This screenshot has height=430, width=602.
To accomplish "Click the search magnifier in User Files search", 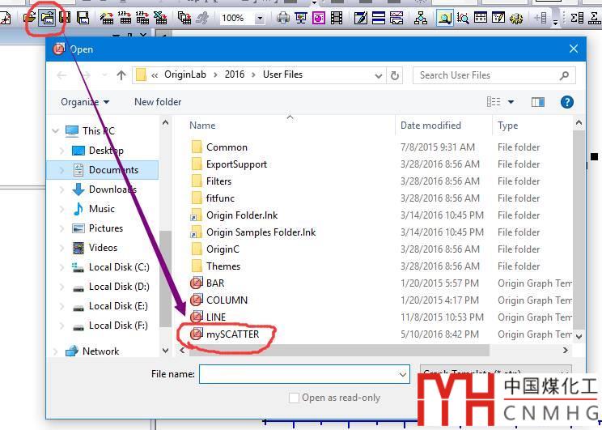I will pos(564,75).
